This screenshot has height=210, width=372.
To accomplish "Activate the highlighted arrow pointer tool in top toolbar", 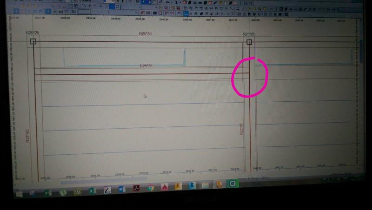I will click(x=144, y=2).
